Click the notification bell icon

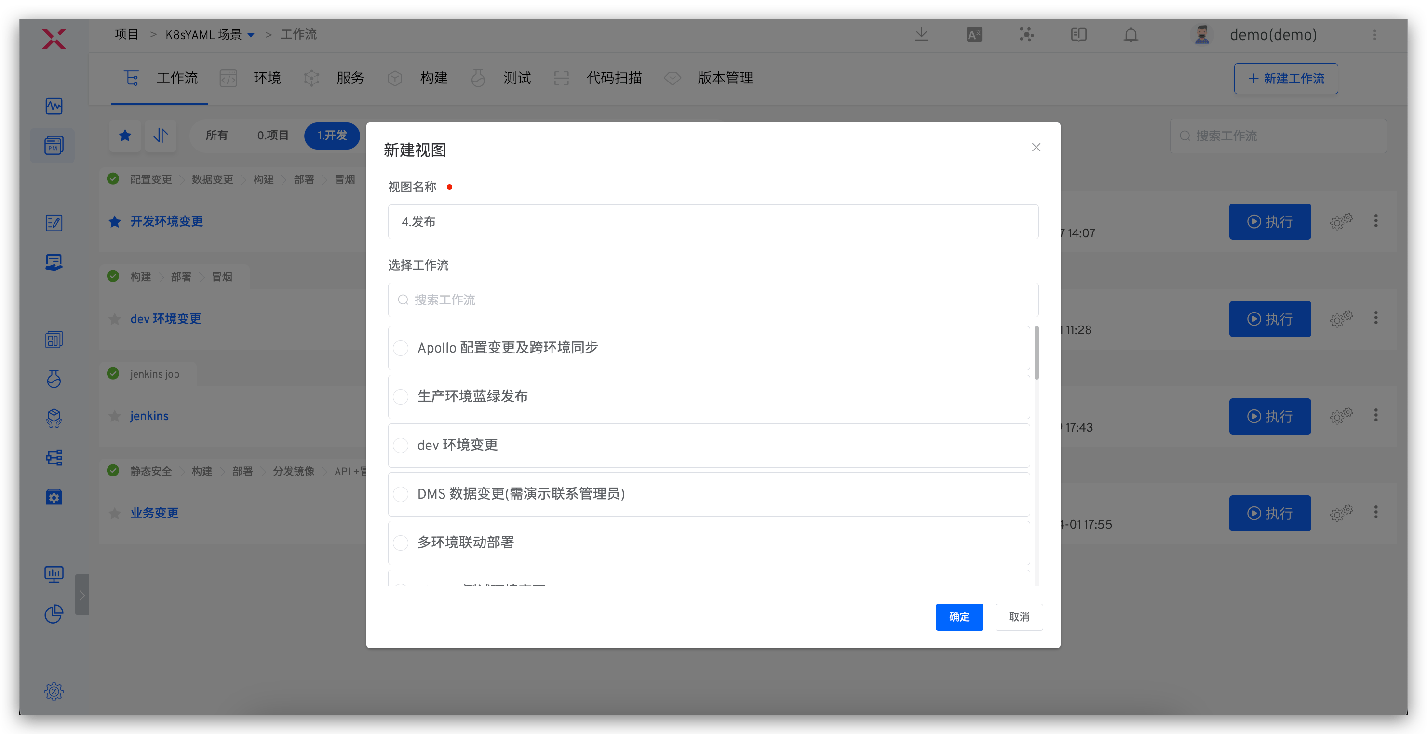click(x=1131, y=35)
